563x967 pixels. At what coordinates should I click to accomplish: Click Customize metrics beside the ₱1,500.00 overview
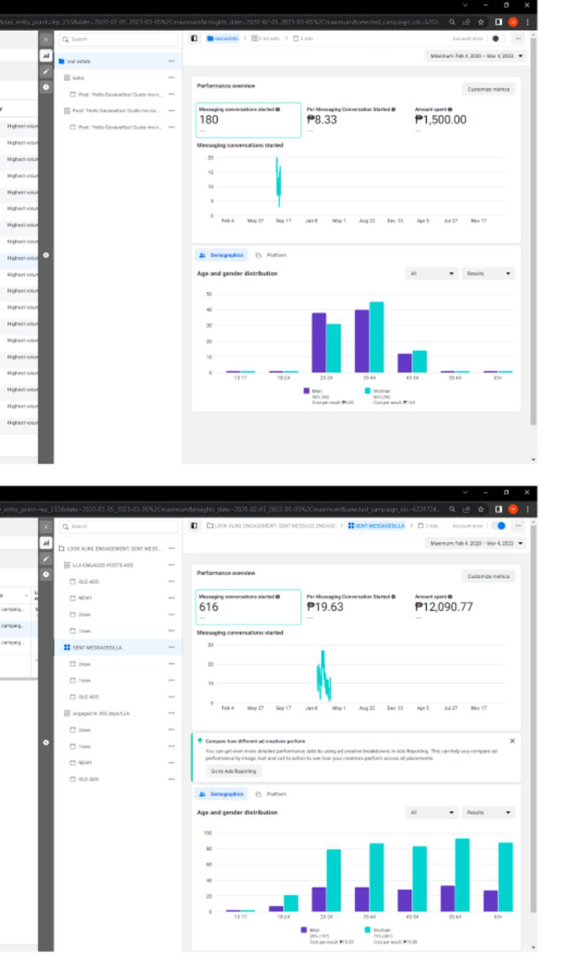tap(488, 89)
